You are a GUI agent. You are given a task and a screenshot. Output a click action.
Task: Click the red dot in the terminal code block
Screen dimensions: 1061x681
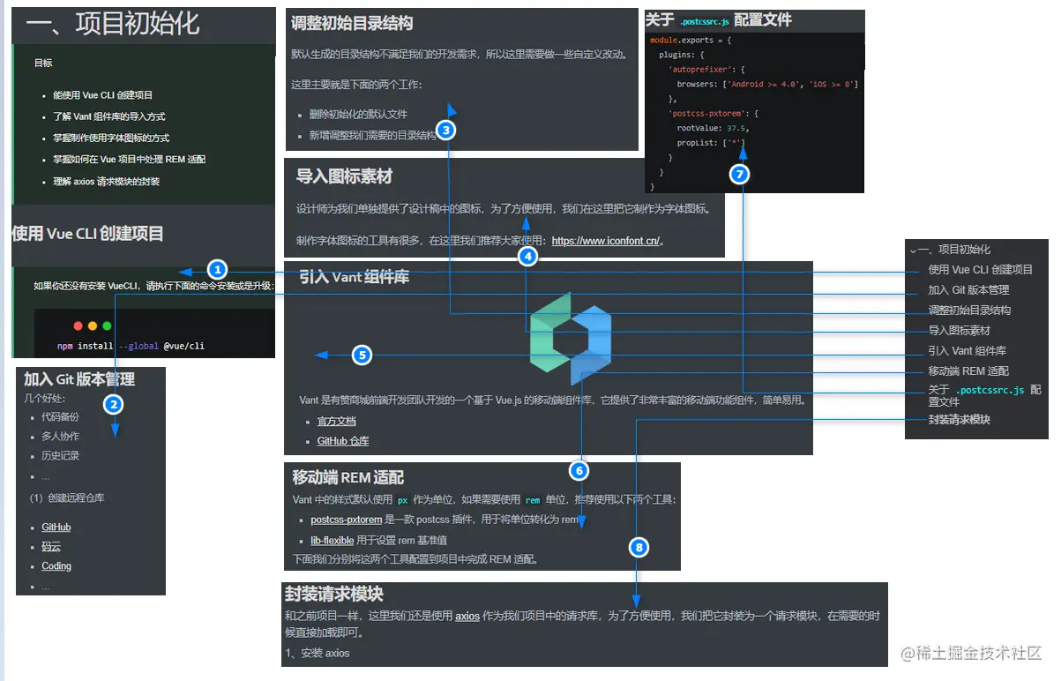click(78, 326)
